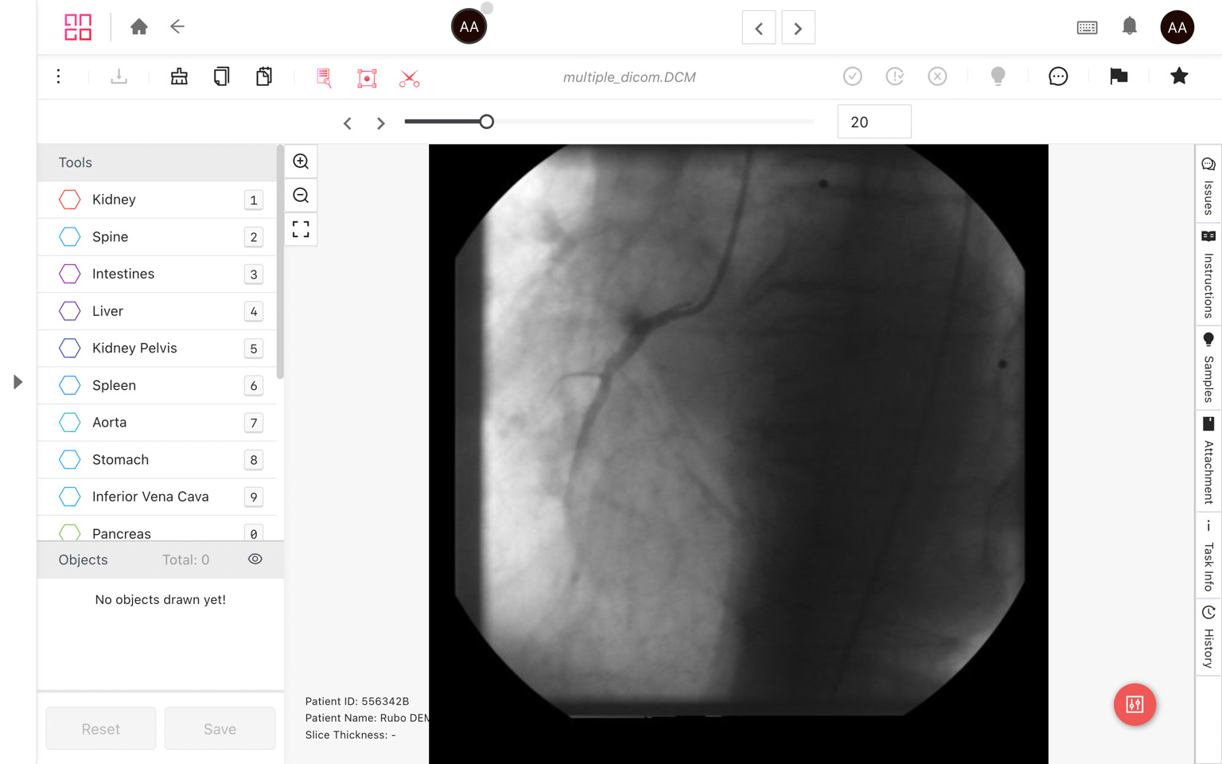Screen dimensions: 1222x764
Task: Go to previous task with top left chevron
Action: (759, 28)
